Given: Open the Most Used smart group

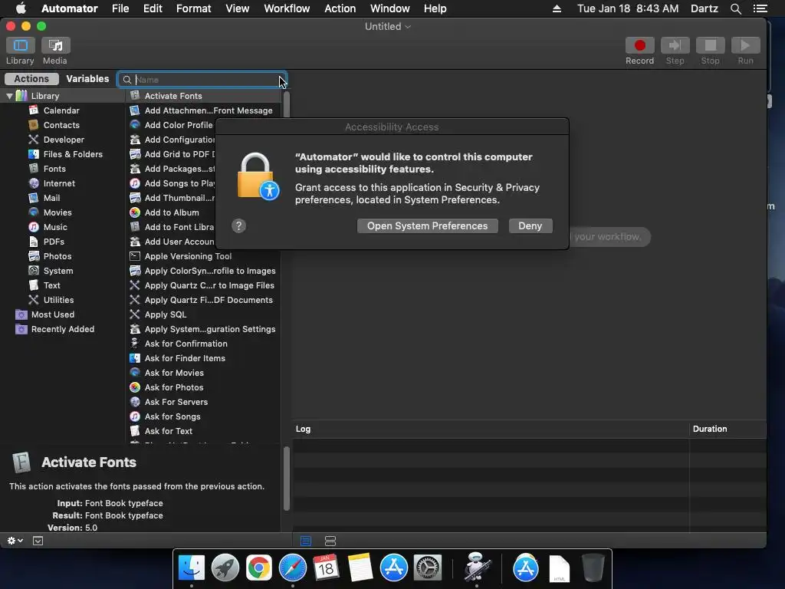Looking at the screenshot, I should pos(53,314).
